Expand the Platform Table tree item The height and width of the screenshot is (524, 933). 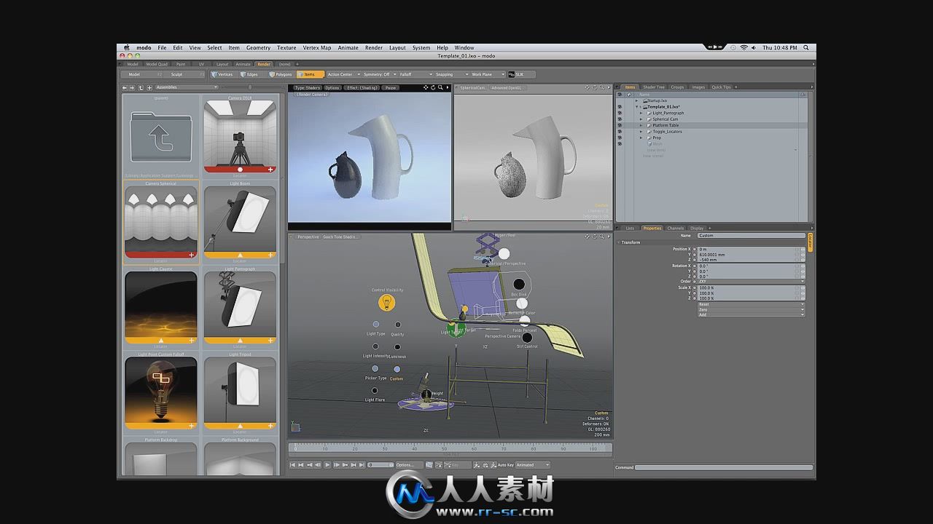pos(641,125)
